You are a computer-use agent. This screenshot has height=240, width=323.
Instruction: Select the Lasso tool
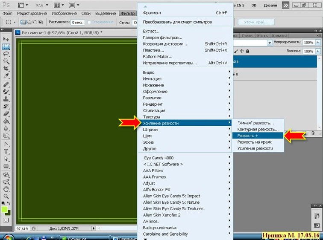point(6,54)
